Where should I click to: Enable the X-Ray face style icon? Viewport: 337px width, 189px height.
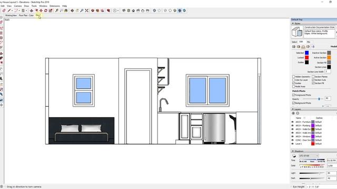(154, 10)
